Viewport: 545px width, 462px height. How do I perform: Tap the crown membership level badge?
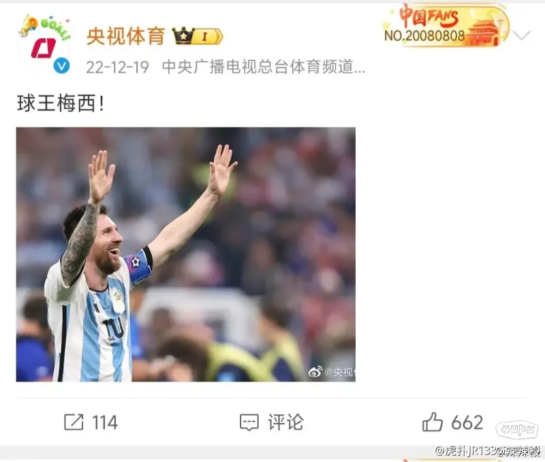[198, 36]
